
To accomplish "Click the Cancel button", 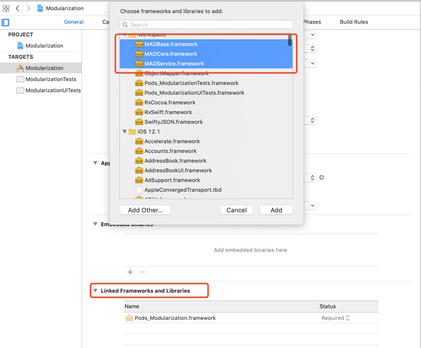I will (x=236, y=210).
